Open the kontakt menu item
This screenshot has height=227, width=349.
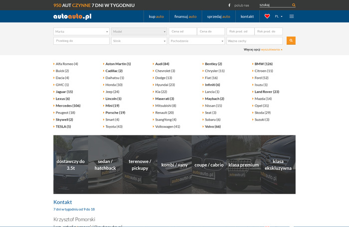pos(247,16)
